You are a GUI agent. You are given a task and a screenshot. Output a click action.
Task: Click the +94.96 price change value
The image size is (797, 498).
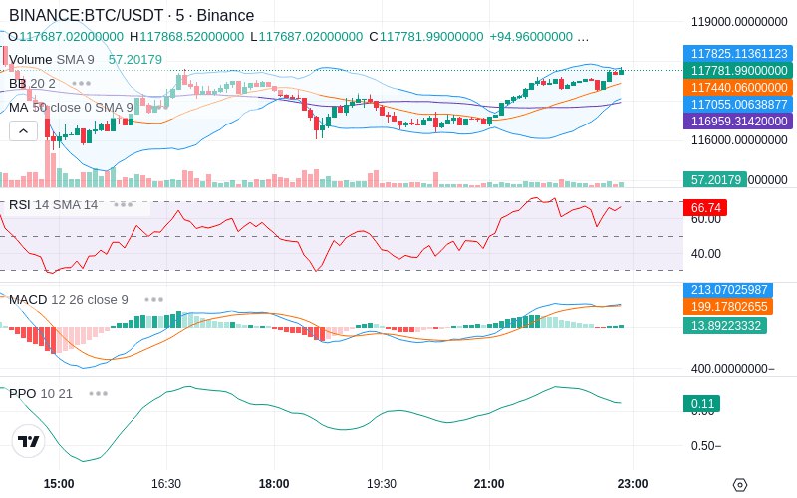(x=531, y=37)
